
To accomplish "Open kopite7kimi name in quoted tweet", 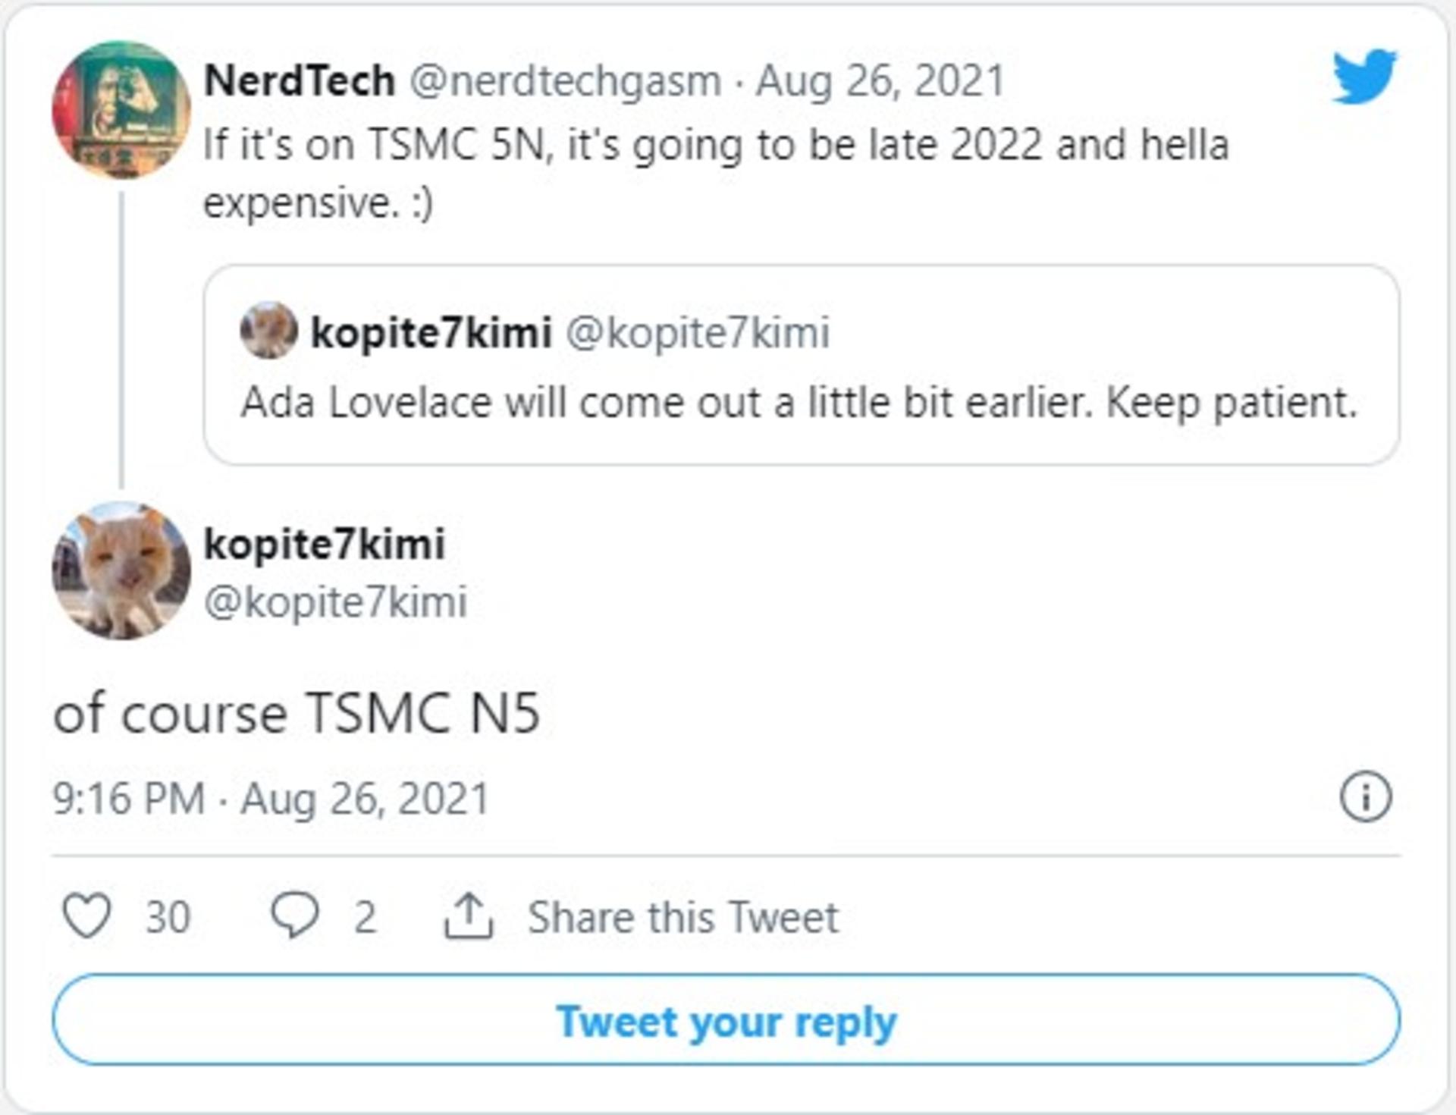I will coord(431,332).
